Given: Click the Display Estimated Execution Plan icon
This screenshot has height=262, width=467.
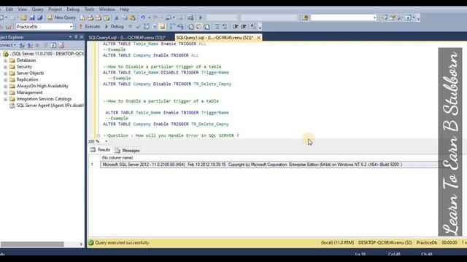Looking at the screenshot, I should pos(146,27).
